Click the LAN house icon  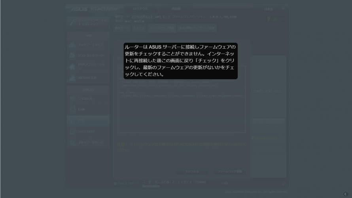72,109
